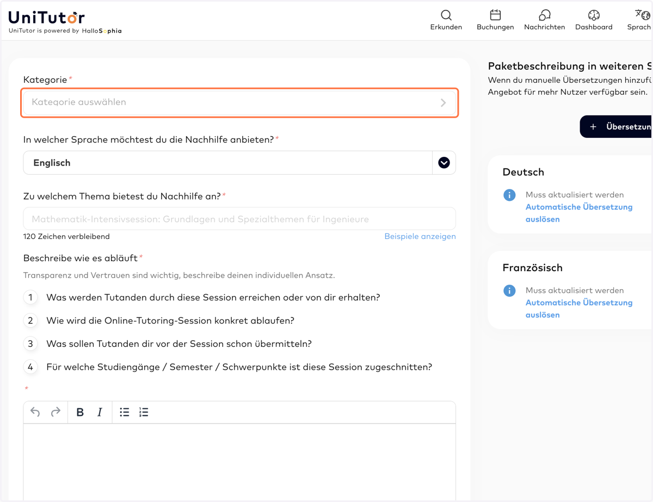Click the info icon under Deutsch
The width and height of the screenshot is (653, 502).
coord(509,195)
